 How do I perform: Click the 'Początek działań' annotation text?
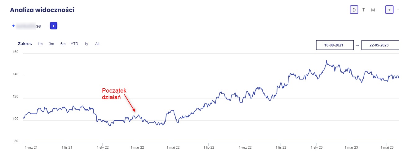(x=114, y=93)
